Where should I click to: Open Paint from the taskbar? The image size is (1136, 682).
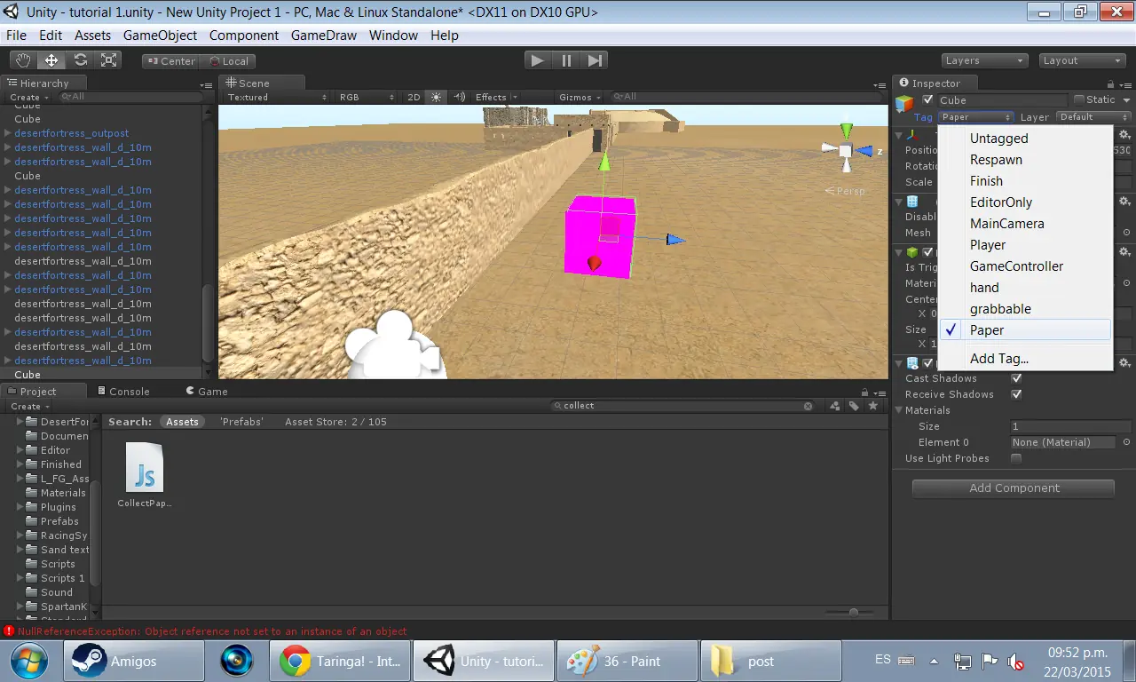[627, 661]
